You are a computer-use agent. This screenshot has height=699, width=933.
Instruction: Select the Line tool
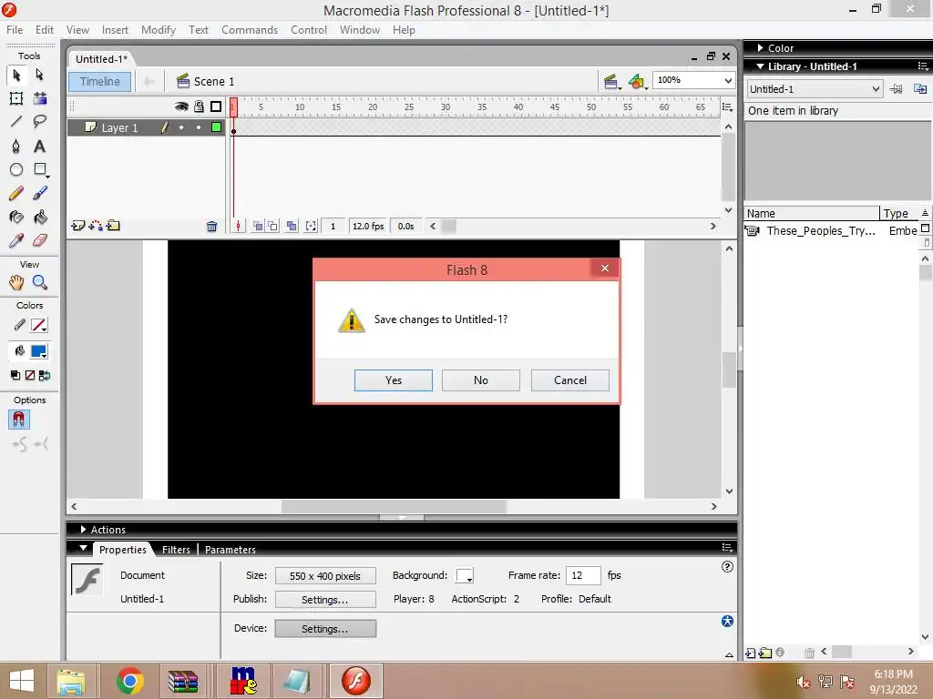click(16, 122)
